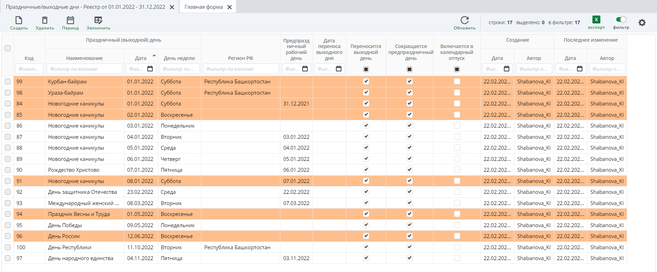Click the Регион РФ filter input field

241,69
